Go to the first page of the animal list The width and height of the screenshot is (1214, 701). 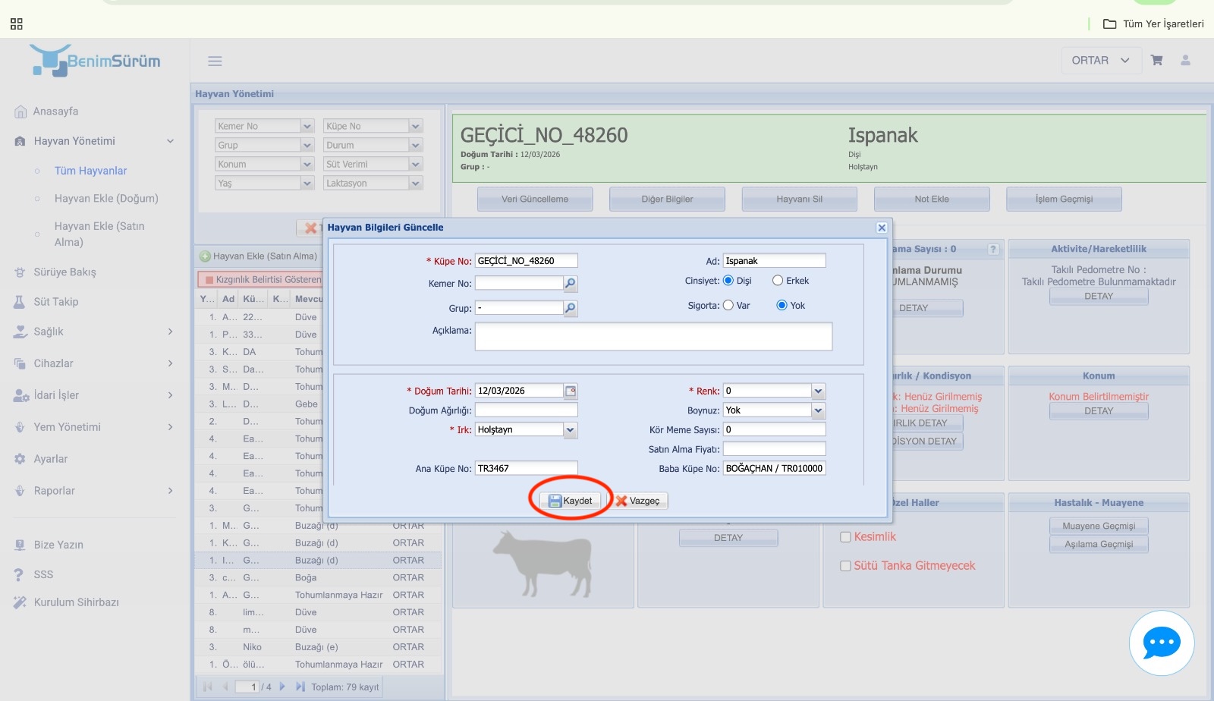(x=208, y=687)
